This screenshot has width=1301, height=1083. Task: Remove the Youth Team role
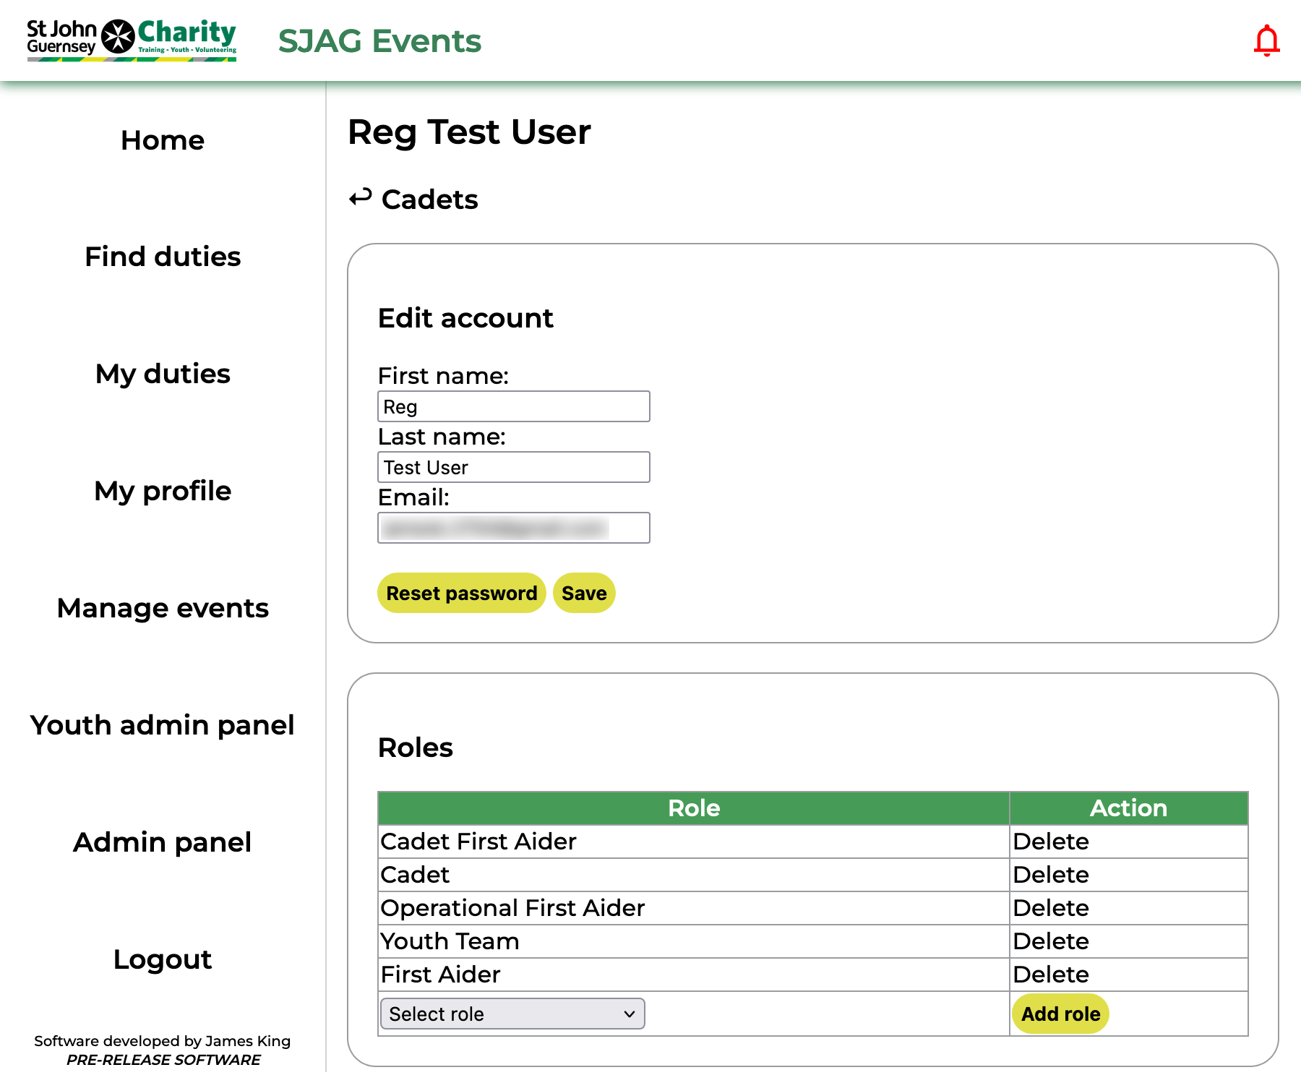pos(1051,941)
